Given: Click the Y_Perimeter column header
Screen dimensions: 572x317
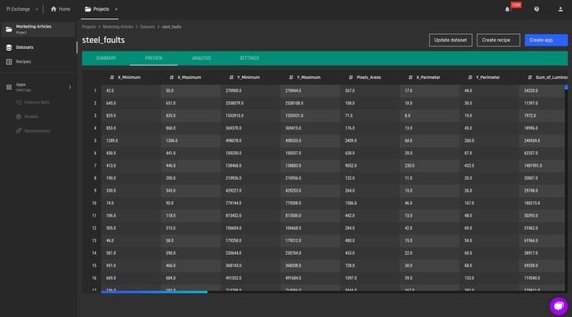Looking at the screenshot, I should click(x=489, y=77).
